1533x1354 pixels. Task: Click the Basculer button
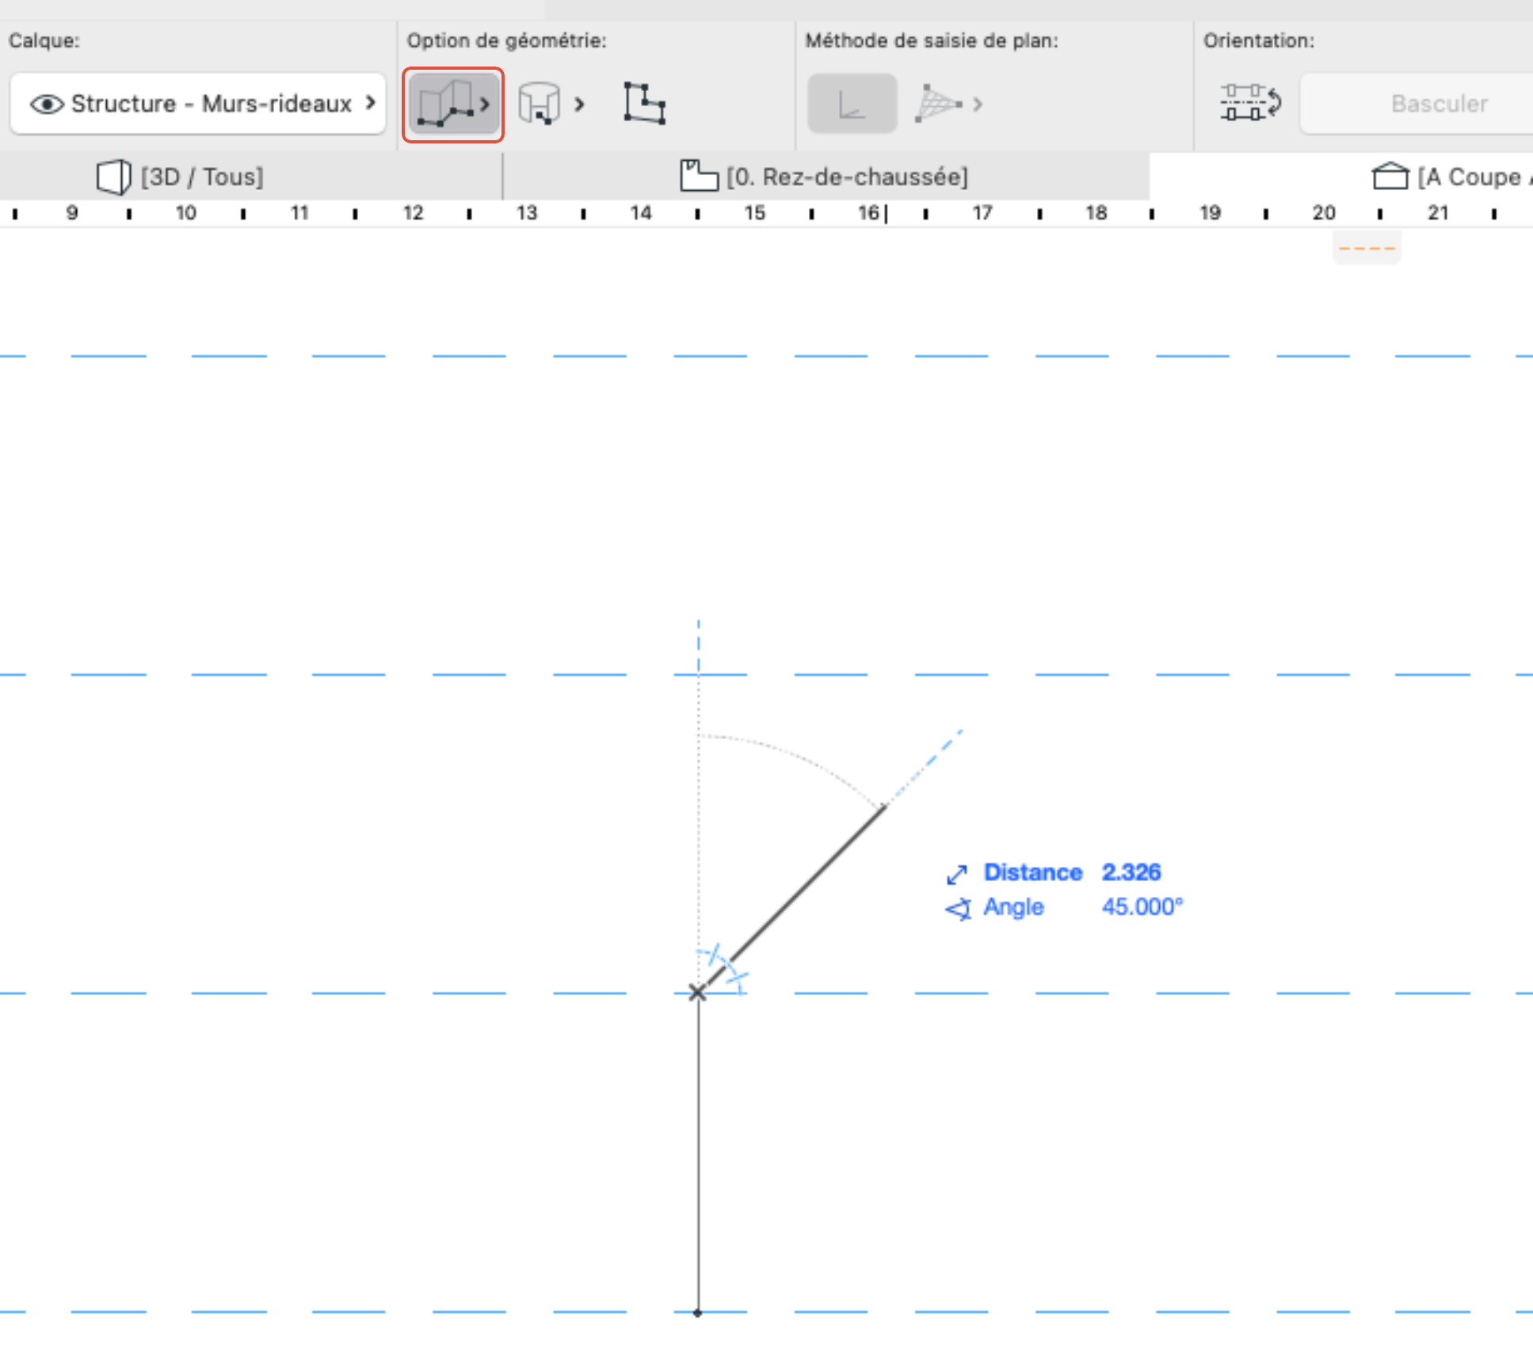pyautogui.click(x=1417, y=104)
